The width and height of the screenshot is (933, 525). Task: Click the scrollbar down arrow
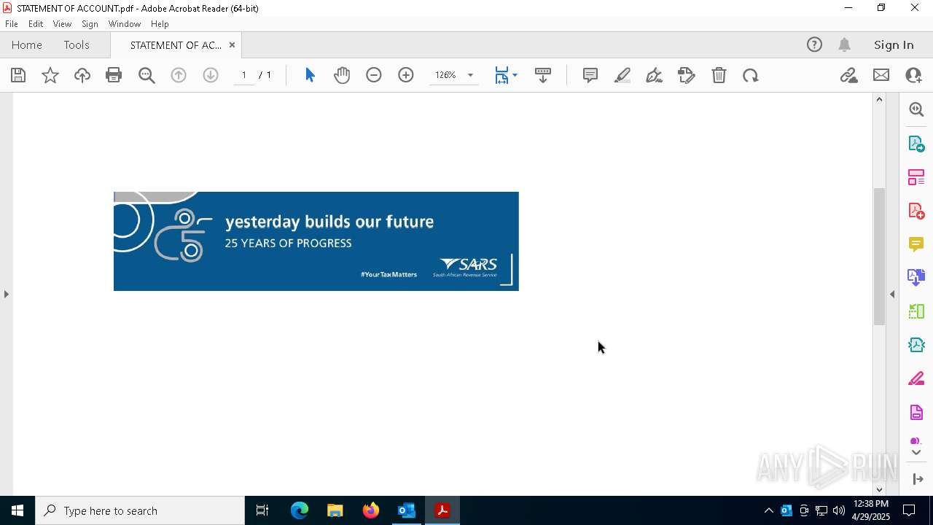[879, 490]
